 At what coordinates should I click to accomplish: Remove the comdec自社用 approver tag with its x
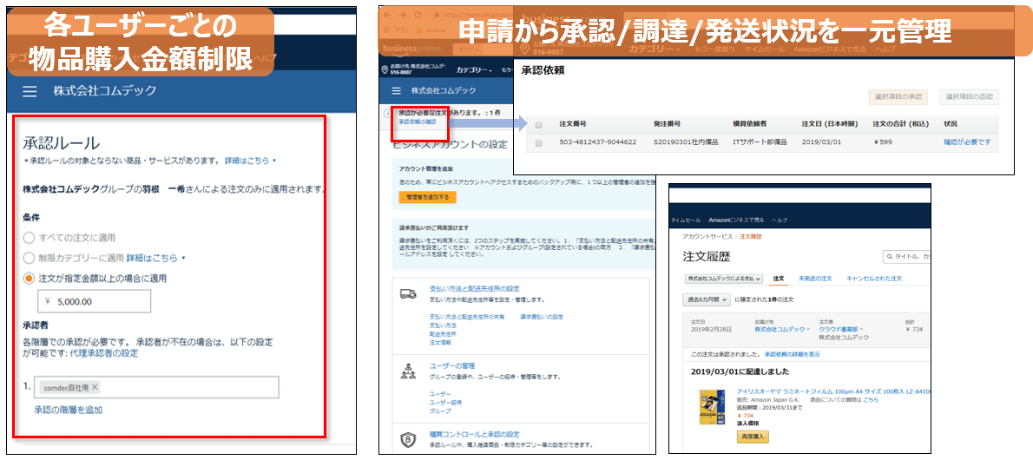tap(95, 387)
